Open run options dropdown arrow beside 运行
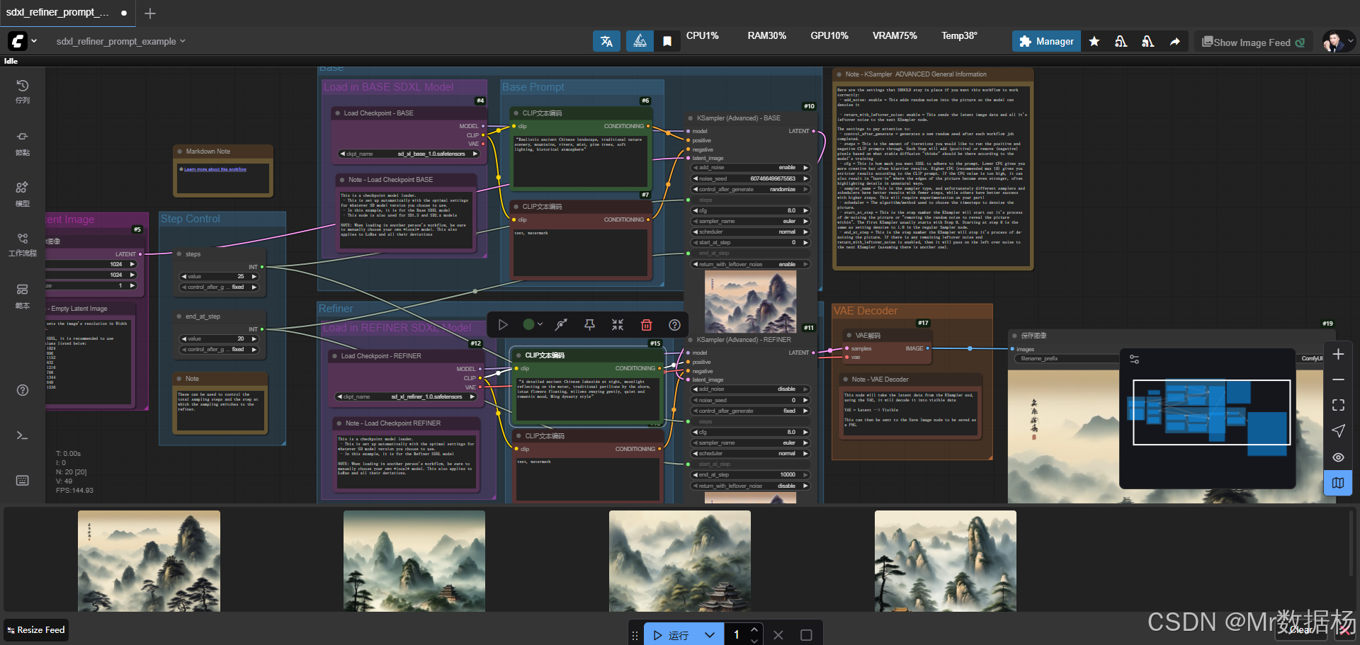The image size is (1360, 645). click(x=710, y=635)
